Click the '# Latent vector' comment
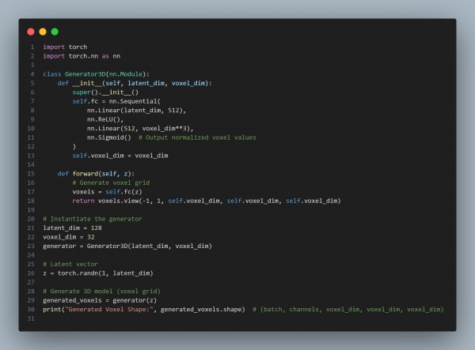Screen dimensions: 475x350 pos(70,264)
